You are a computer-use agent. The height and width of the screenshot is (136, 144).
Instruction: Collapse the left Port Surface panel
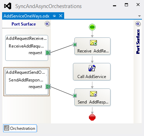[47, 24]
